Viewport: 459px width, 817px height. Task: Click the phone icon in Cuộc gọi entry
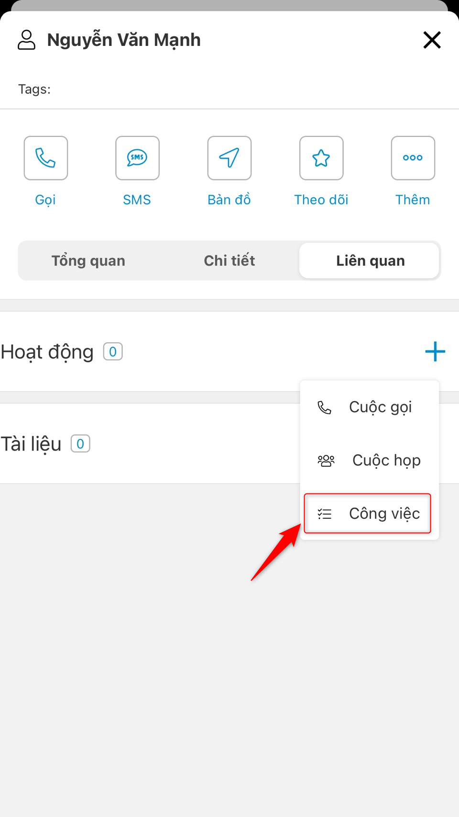point(325,407)
